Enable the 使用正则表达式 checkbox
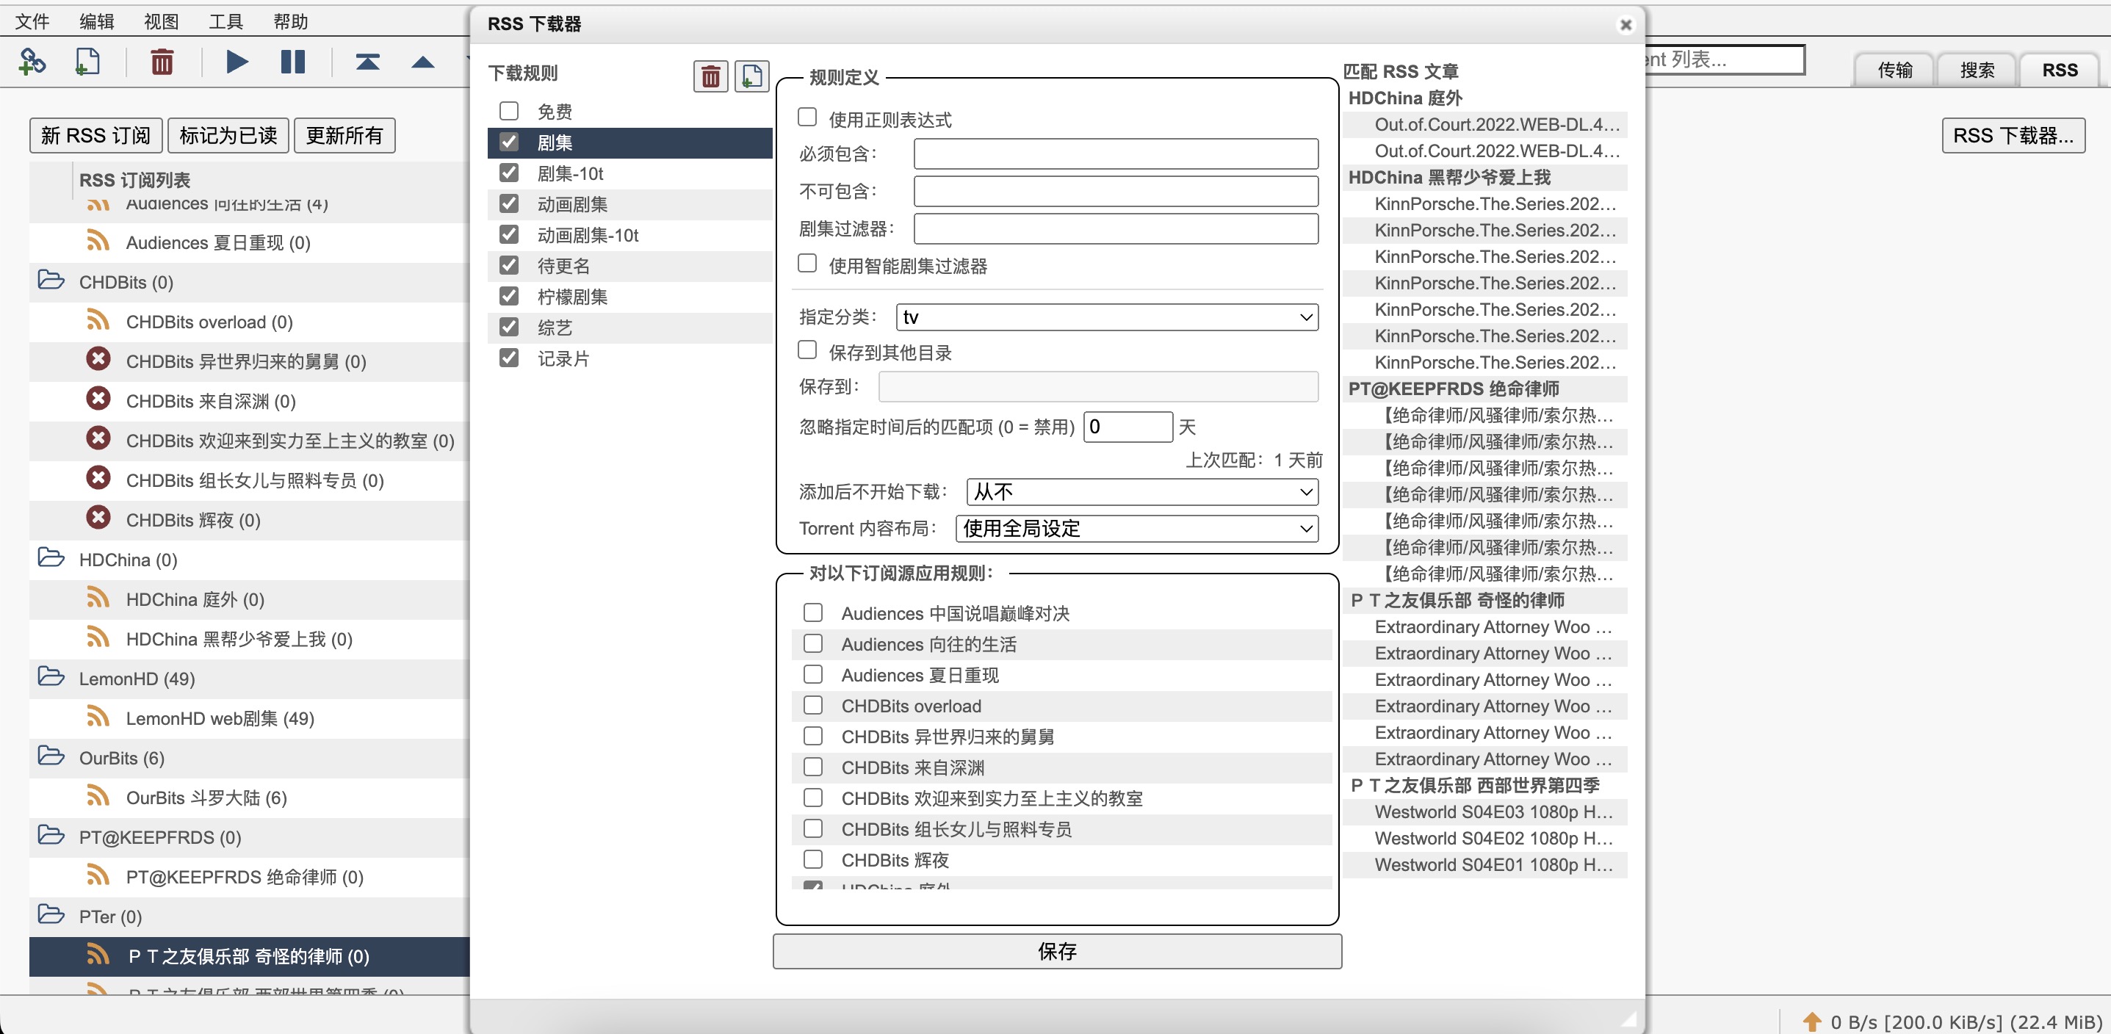Image resolution: width=2111 pixels, height=1034 pixels. [x=807, y=117]
